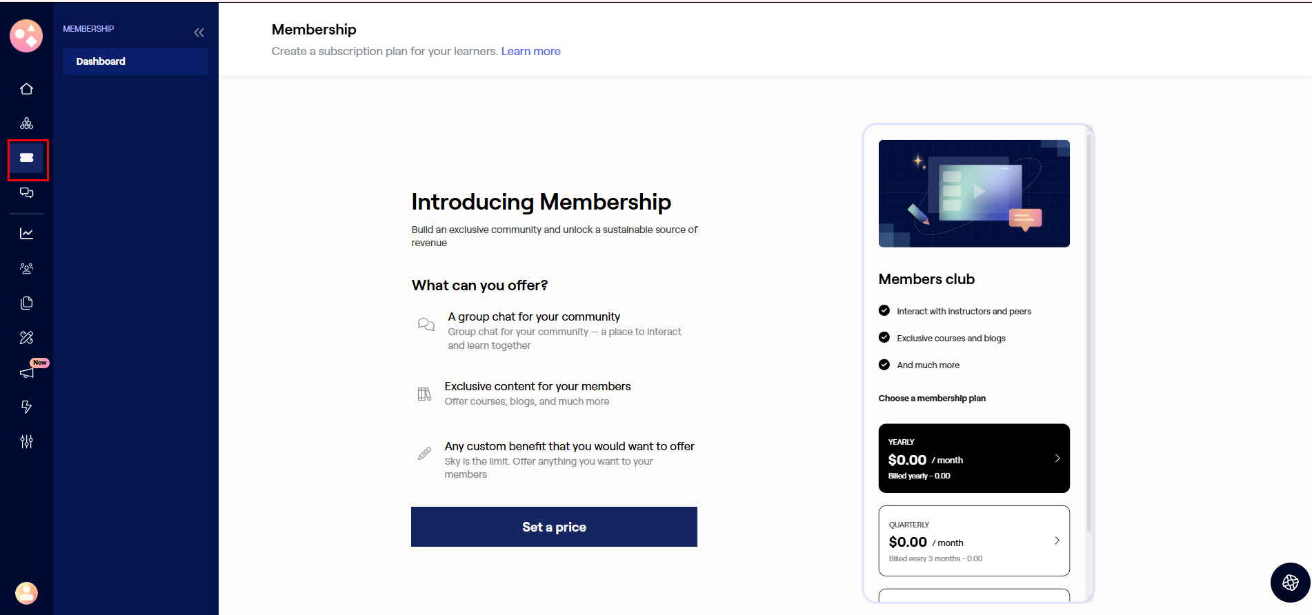Click the user profile avatar at bottom
Viewport: 1312px width, 615px height.
(x=26, y=593)
